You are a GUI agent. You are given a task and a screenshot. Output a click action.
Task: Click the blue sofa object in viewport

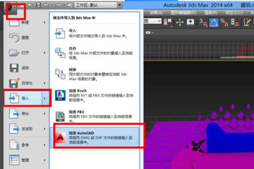point(230,139)
